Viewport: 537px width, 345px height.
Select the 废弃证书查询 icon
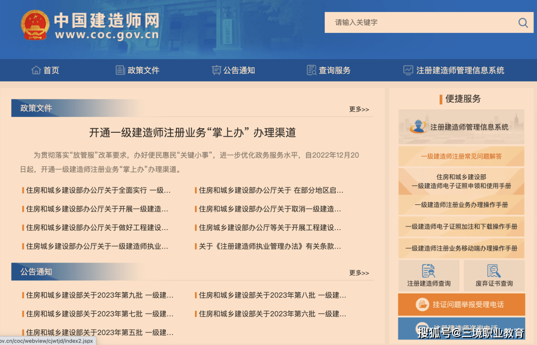493,271
